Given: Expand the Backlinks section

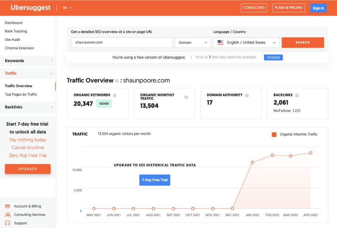Looking at the screenshot, I should [x=28, y=107].
